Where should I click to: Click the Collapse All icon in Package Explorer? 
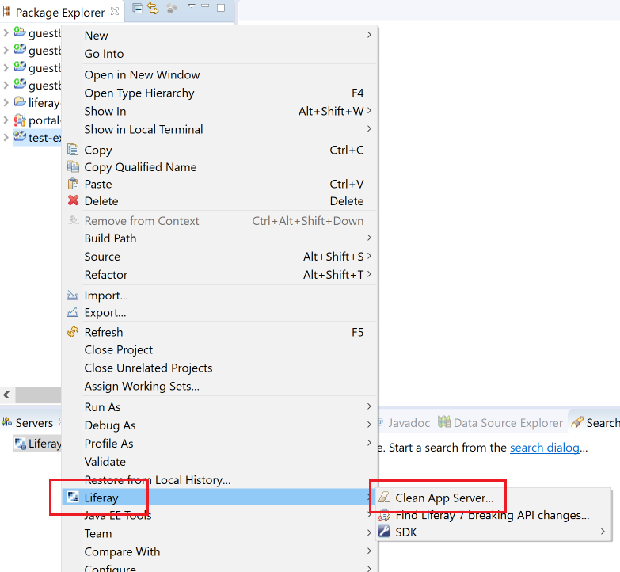(x=137, y=8)
